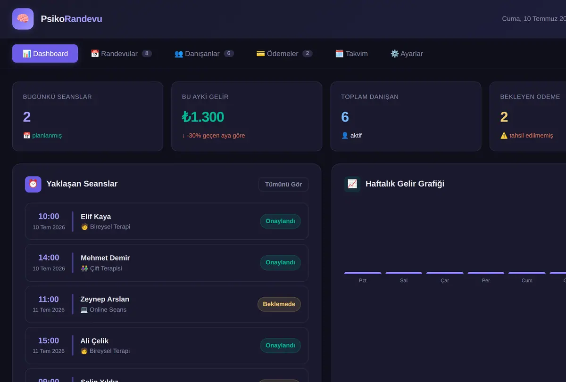Image resolution: width=566 pixels, height=382 pixels.
Task: Click the Tümünü Gör button
Action: [x=283, y=184]
